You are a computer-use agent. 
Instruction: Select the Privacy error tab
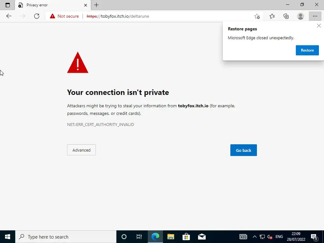tap(53, 5)
